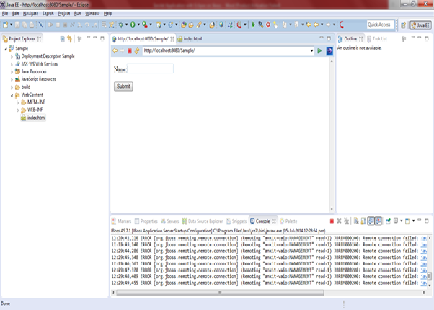Open the Navigate menu
Viewport: 434px width, 310px height.
[30, 14]
